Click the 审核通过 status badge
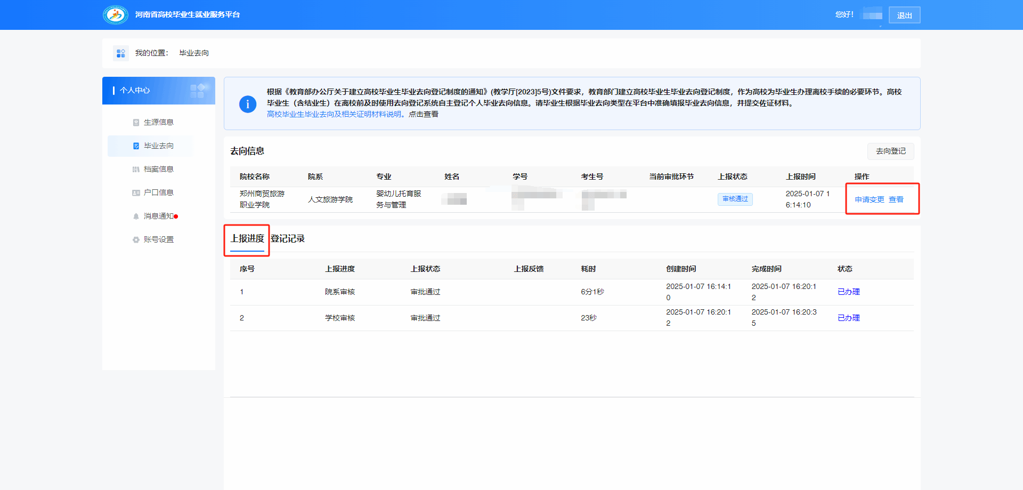Screen dimensions: 1023x490 pos(735,199)
